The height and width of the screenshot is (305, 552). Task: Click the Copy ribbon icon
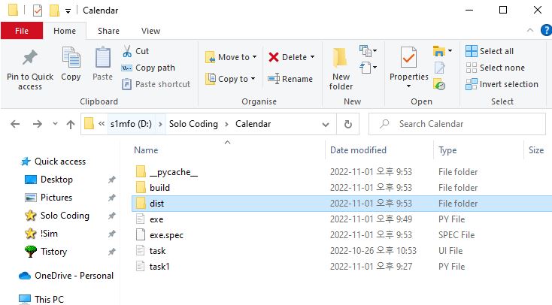[71, 57]
